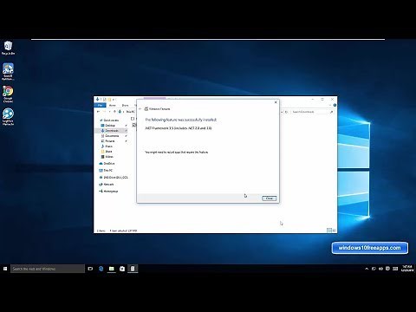
Task: Select the DVD Drive entry in sidebar
Action: (114, 178)
